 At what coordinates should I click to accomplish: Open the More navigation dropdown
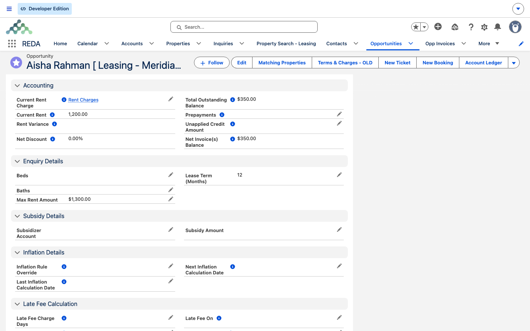pyautogui.click(x=489, y=43)
